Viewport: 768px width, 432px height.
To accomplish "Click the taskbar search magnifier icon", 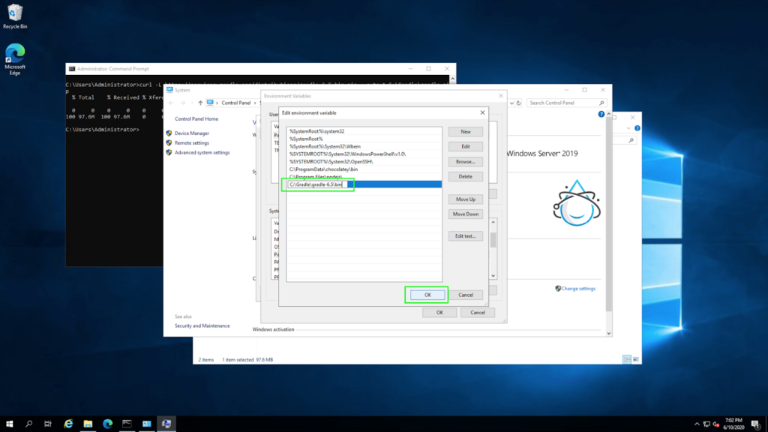I will point(29,424).
